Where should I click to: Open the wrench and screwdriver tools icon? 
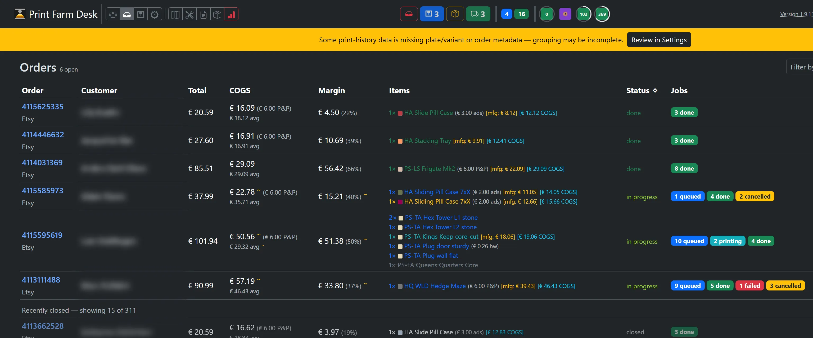[189, 14]
